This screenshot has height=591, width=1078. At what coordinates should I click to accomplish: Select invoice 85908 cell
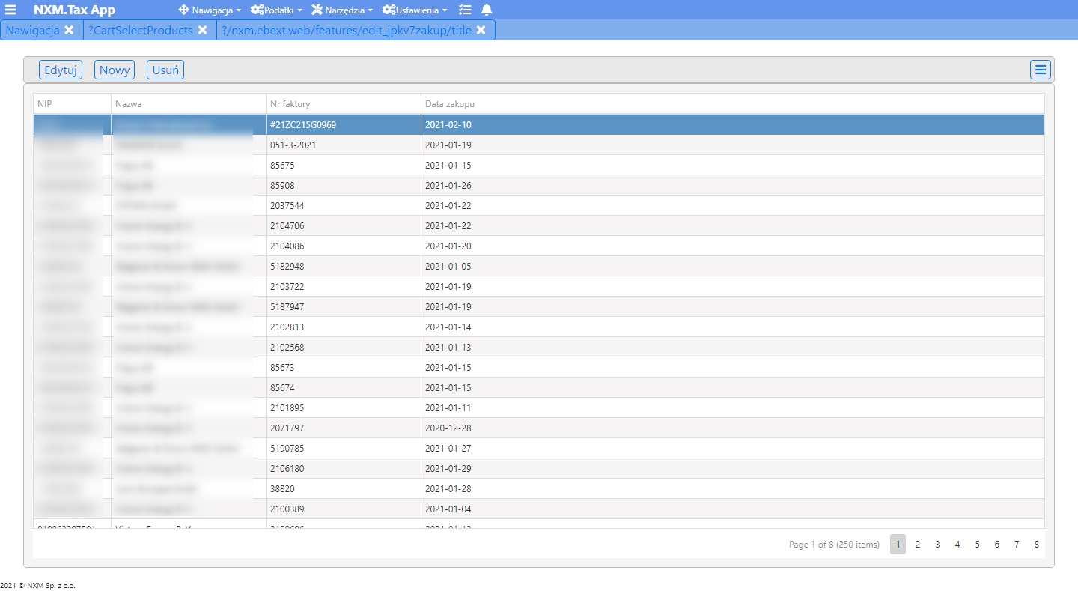click(x=344, y=186)
